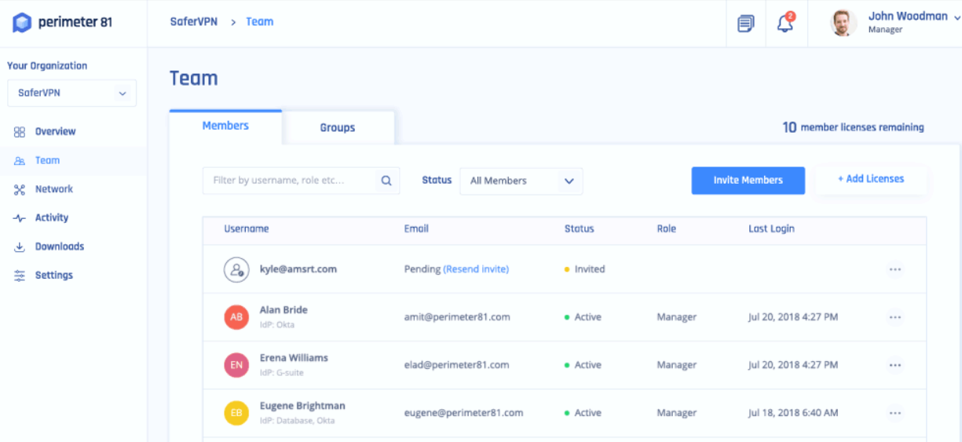
Task: Click the Perimeter 81 logo icon
Action: (22, 23)
